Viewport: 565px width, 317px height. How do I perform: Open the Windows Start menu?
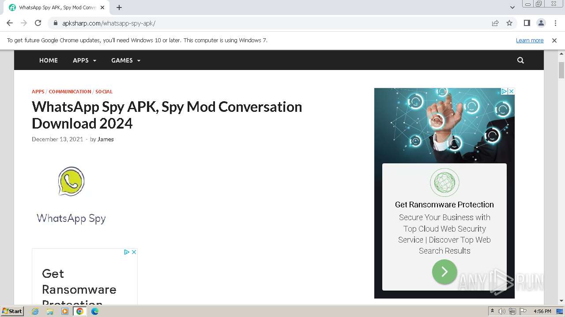[12, 311]
